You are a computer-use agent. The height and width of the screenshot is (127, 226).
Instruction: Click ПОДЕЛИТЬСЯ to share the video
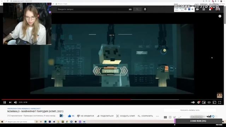(106, 116)
